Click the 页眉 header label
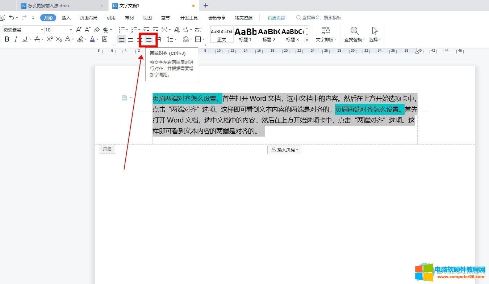The image size is (489, 284). click(107, 149)
